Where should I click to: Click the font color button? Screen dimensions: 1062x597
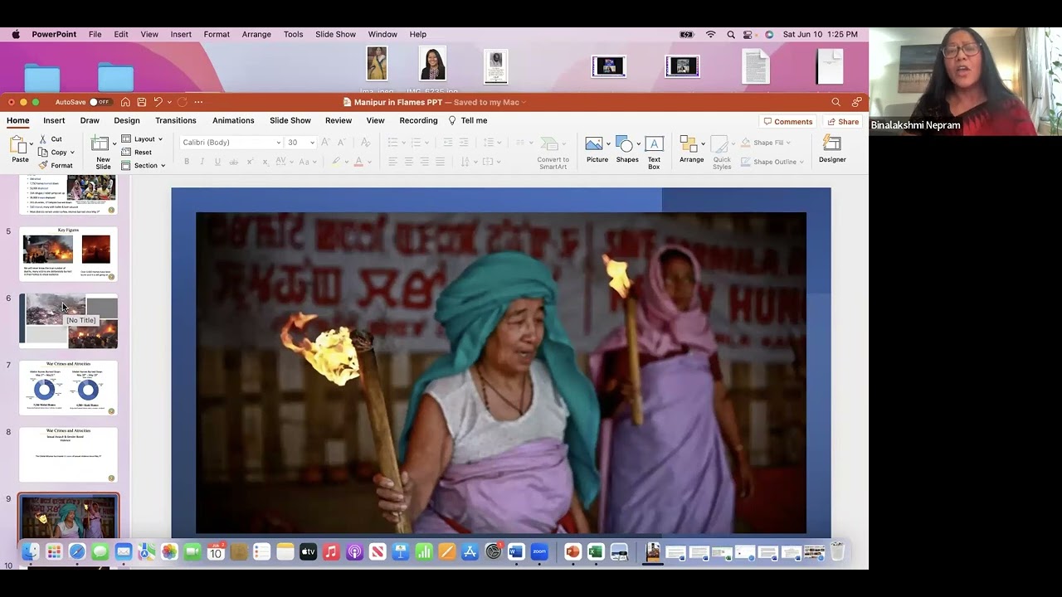[x=358, y=162]
